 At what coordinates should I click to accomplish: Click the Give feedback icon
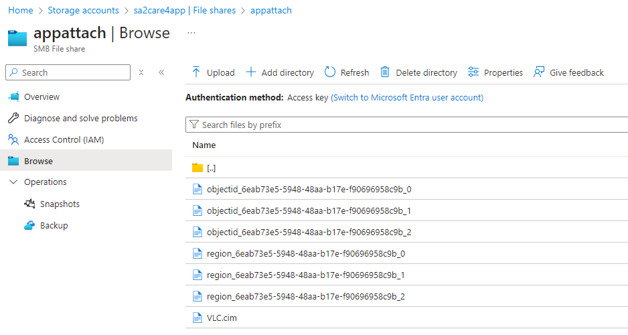pyautogui.click(x=539, y=72)
